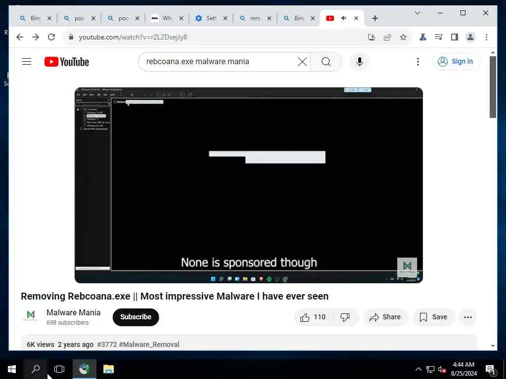Open a new browser tab
Viewport: 506px width, 379px height.
pyautogui.click(x=375, y=18)
